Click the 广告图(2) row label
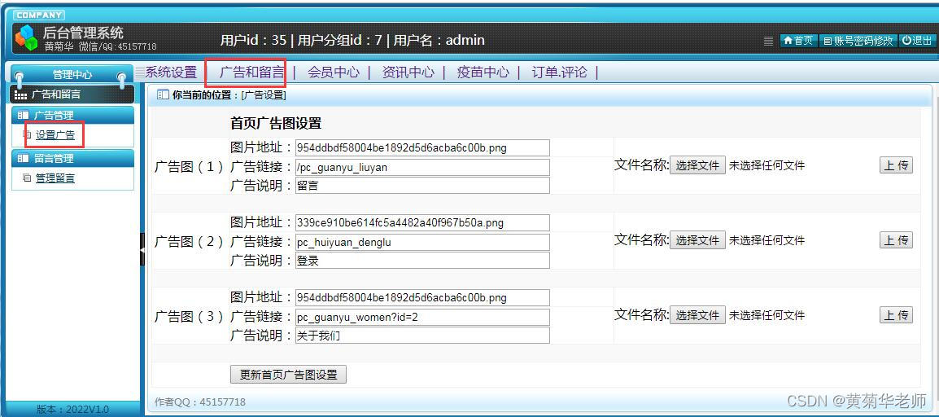The height and width of the screenshot is (417, 939). [190, 242]
